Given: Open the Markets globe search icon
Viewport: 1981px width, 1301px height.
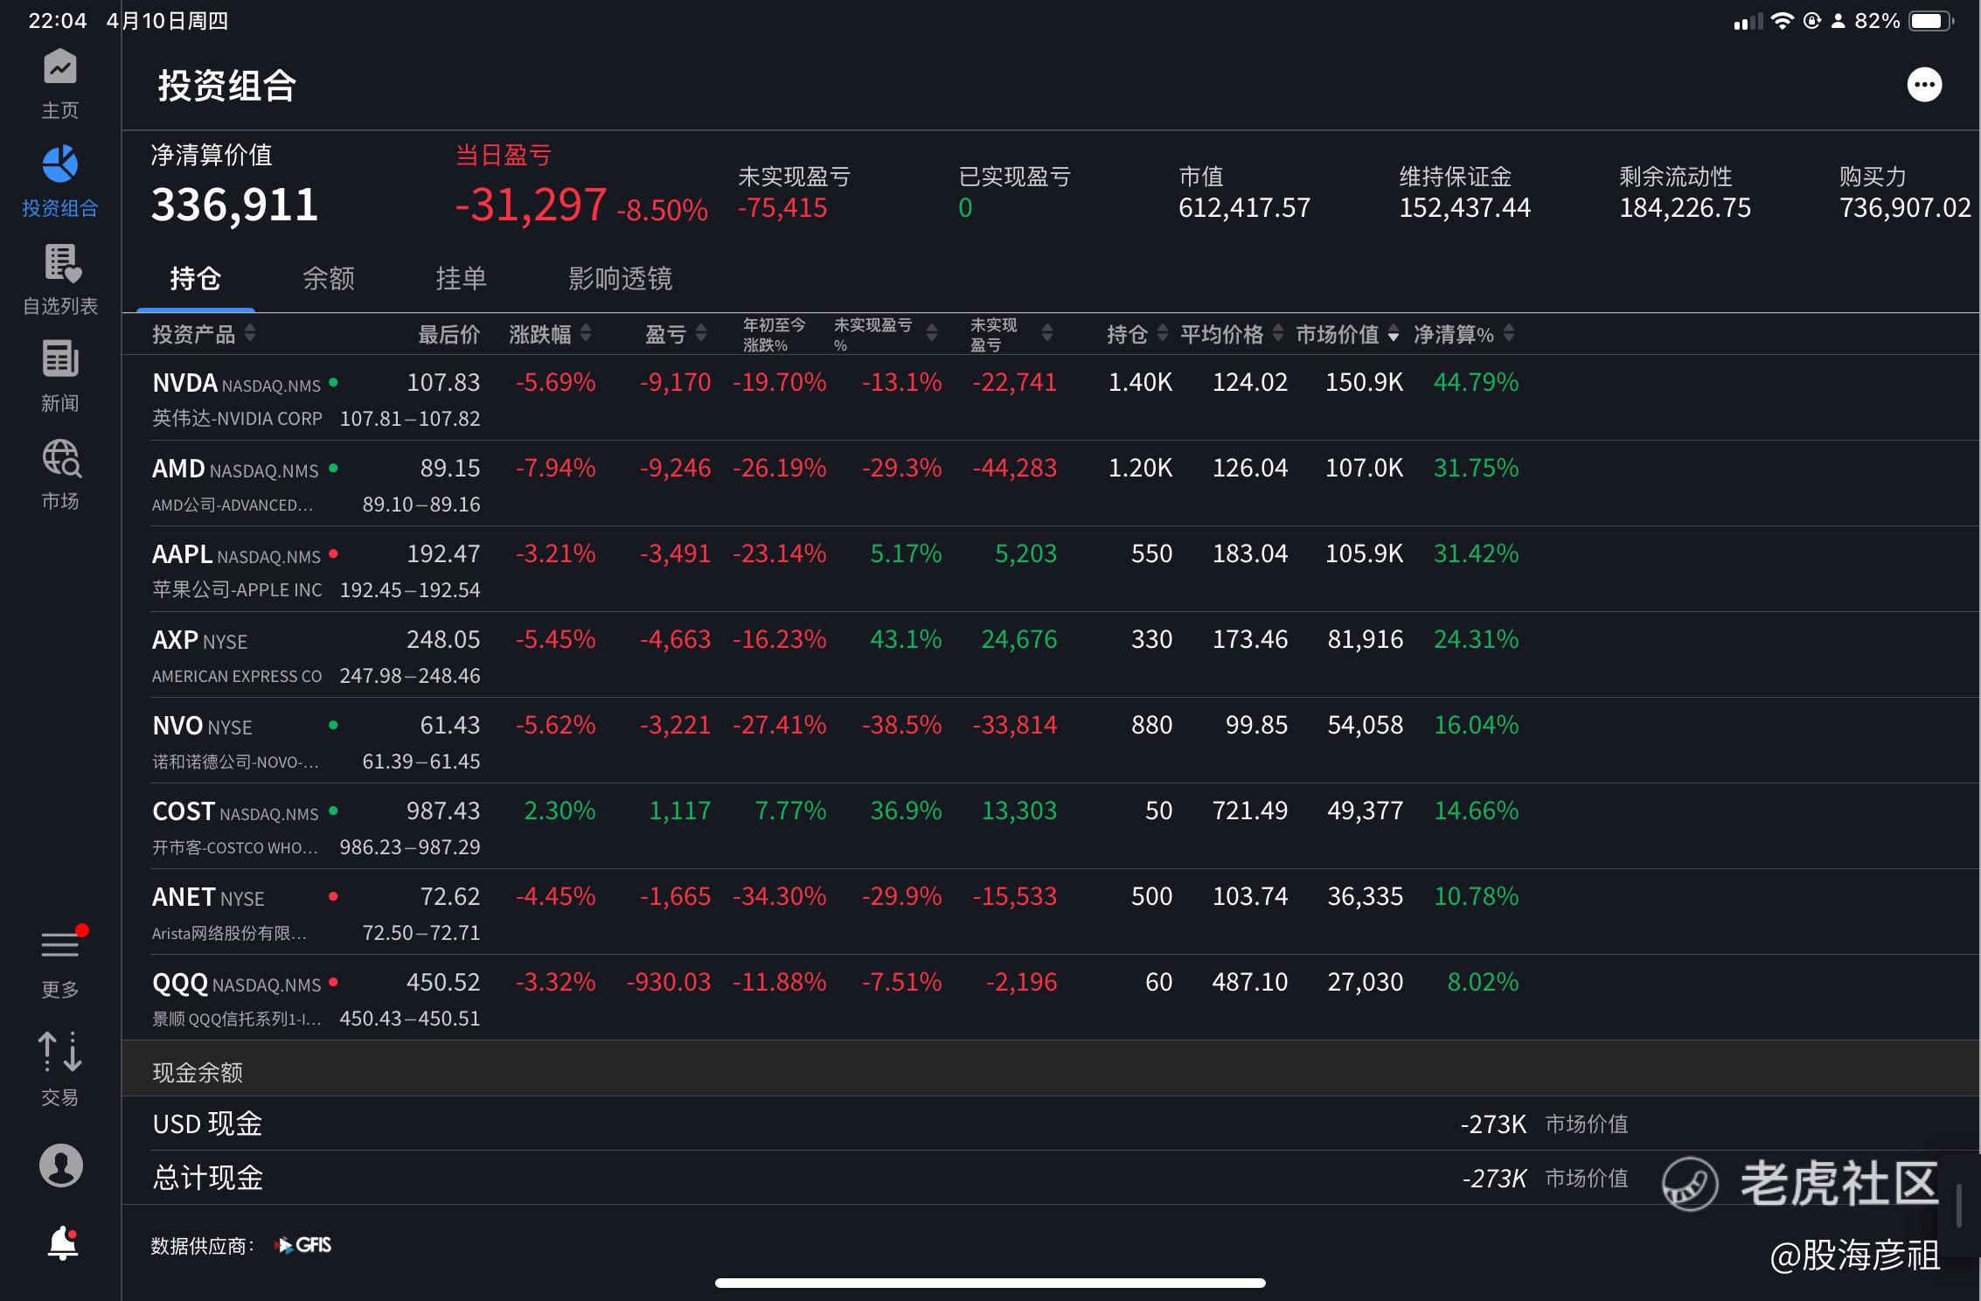Looking at the screenshot, I should (x=60, y=459).
